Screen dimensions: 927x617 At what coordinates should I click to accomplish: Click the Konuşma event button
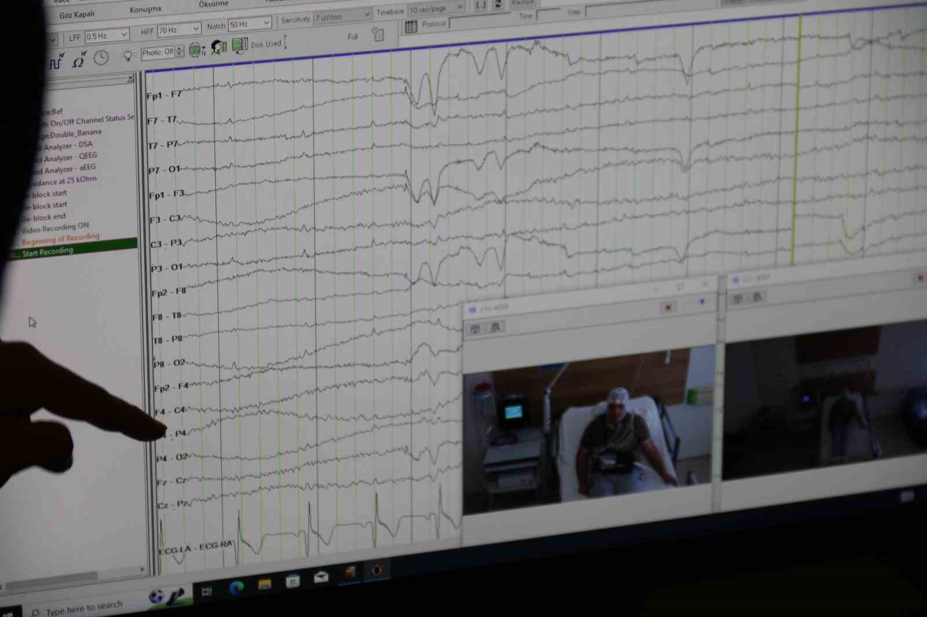point(145,10)
